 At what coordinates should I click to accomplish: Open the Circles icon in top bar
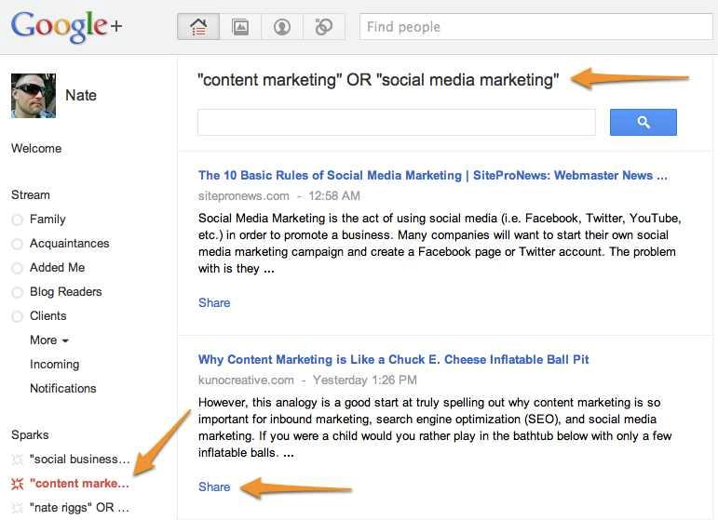coord(324,27)
